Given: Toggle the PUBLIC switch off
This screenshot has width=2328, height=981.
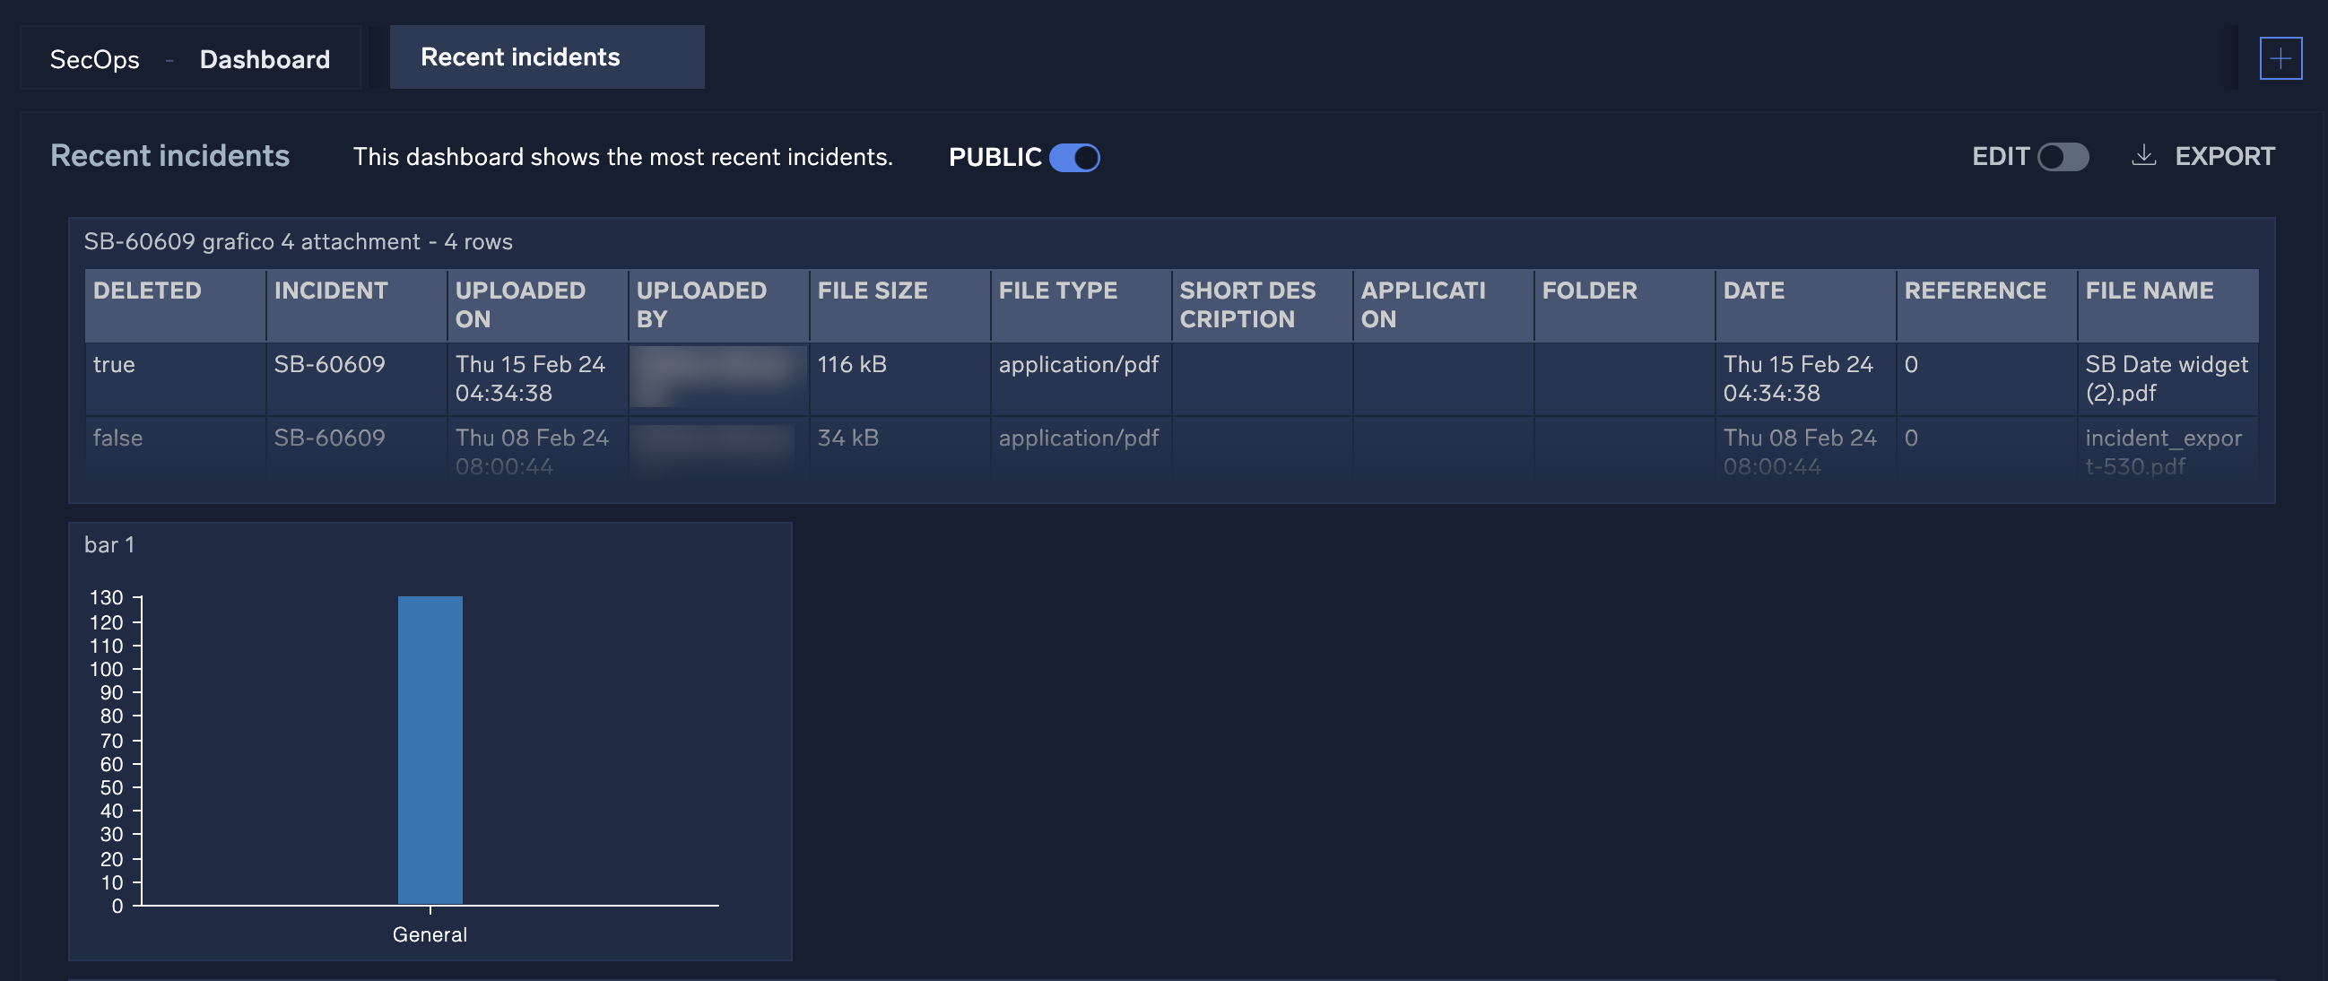Looking at the screenshot, I should 1074,157.
